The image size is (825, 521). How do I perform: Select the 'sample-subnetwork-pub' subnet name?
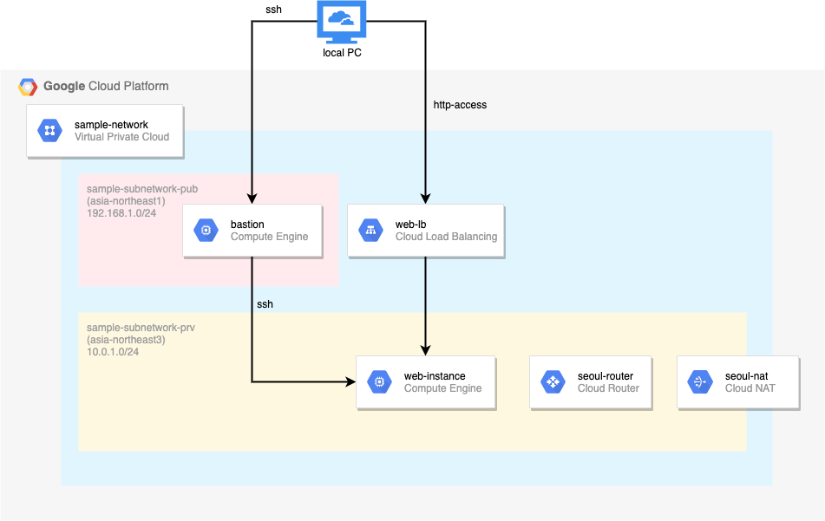pyautogui.click(x=142, y=189)
